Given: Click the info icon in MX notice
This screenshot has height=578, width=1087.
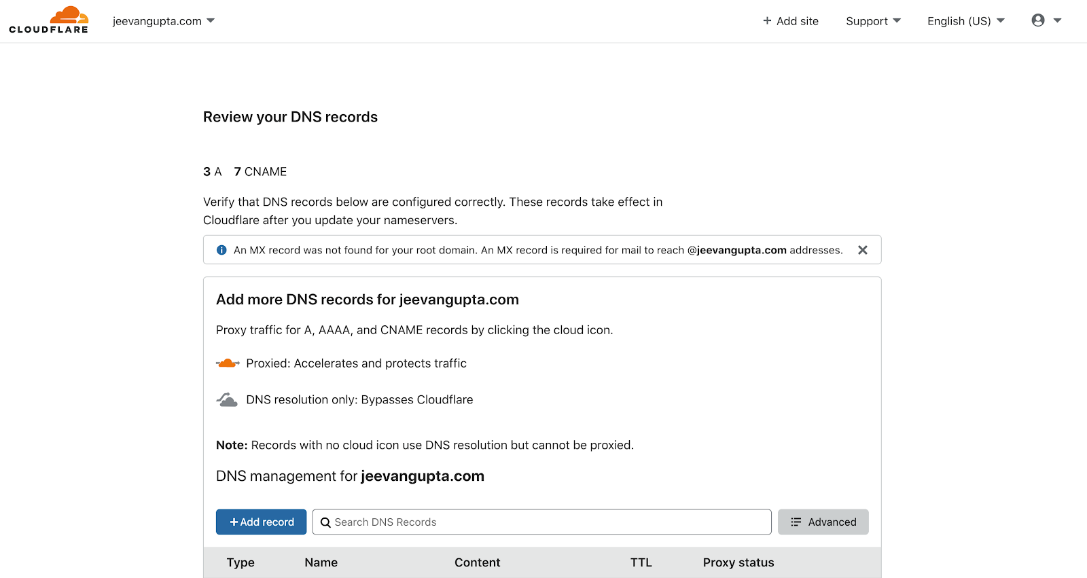Looking at the screenshot, I should [221, 250].
